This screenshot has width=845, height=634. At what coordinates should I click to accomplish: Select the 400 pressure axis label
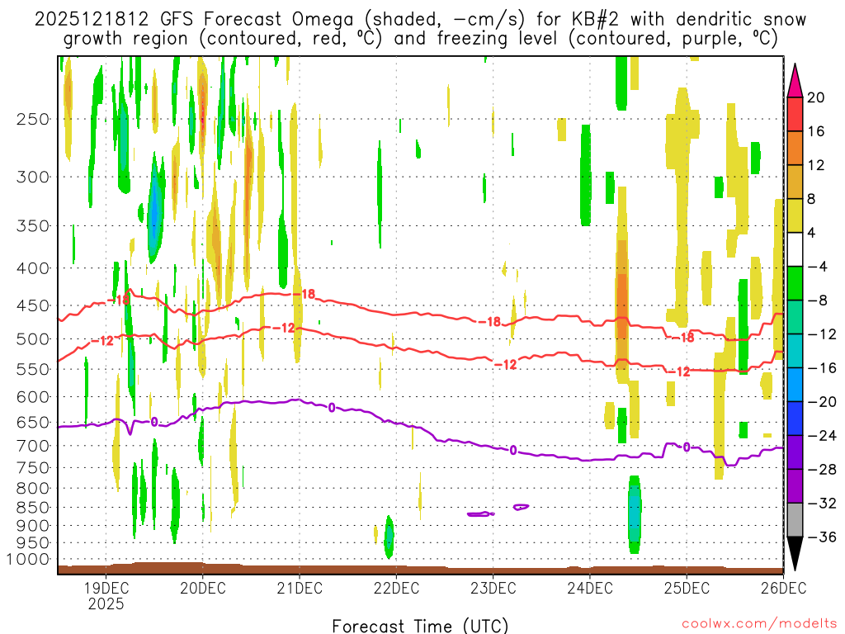33,268
